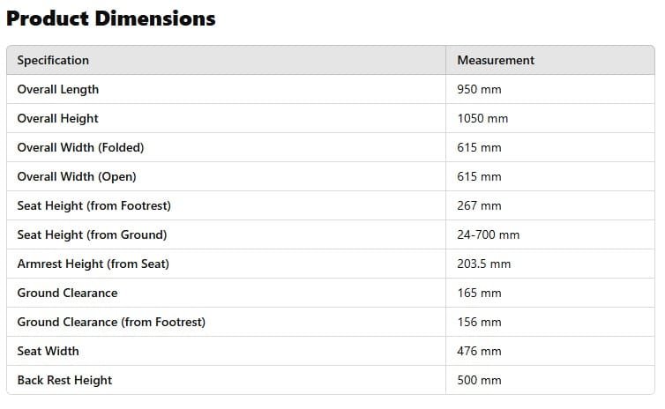Select the Overall Width (Open) label
This screenshot has width=665, height=409.
(77, 177)
